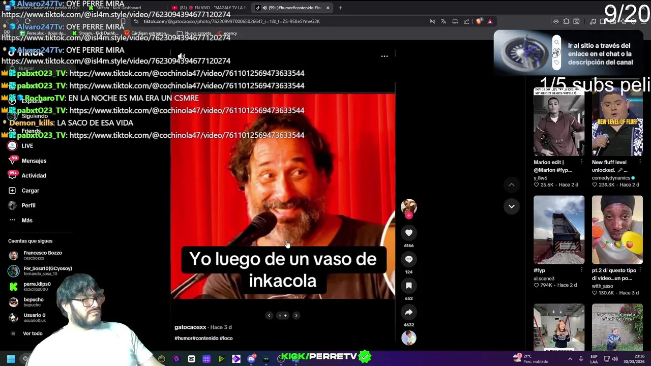This screenshot has height=366, width=651.
Task: Open a new browser tab
Action: point(340,8)
